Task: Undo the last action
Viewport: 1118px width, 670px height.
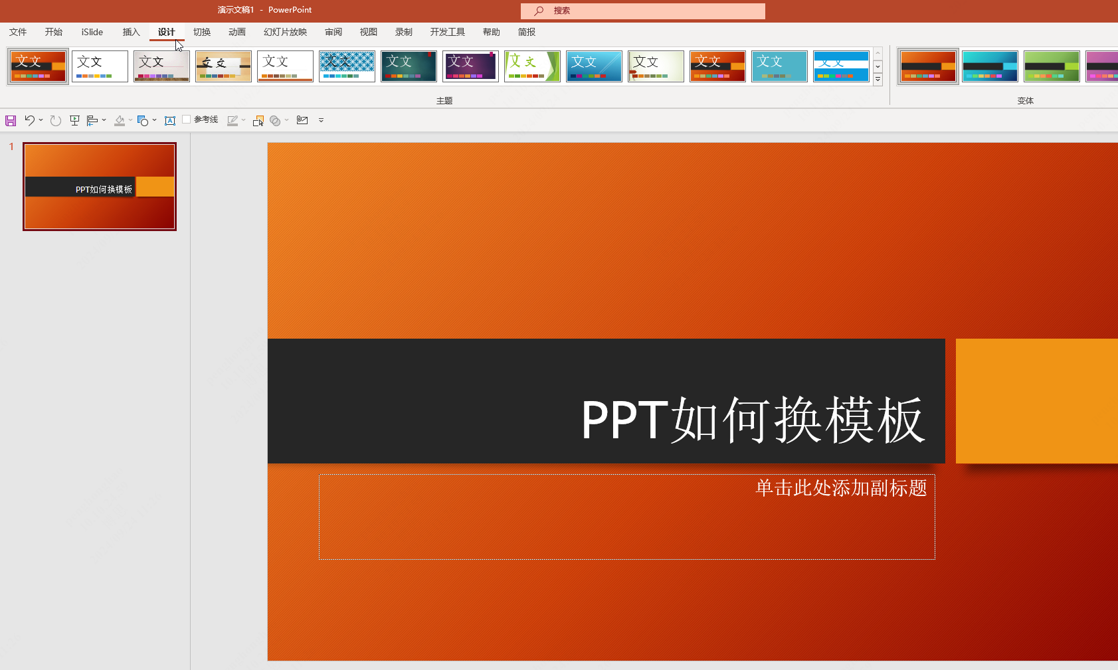Action: [x=29, y=120]
